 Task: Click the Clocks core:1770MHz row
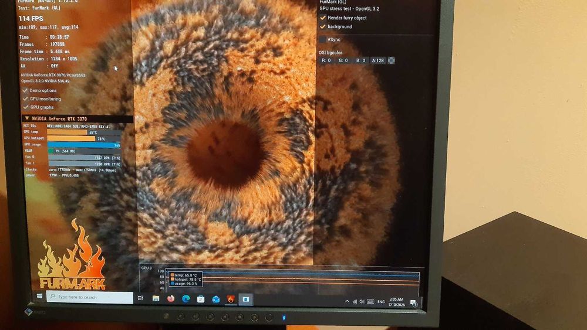pos(71,169)
